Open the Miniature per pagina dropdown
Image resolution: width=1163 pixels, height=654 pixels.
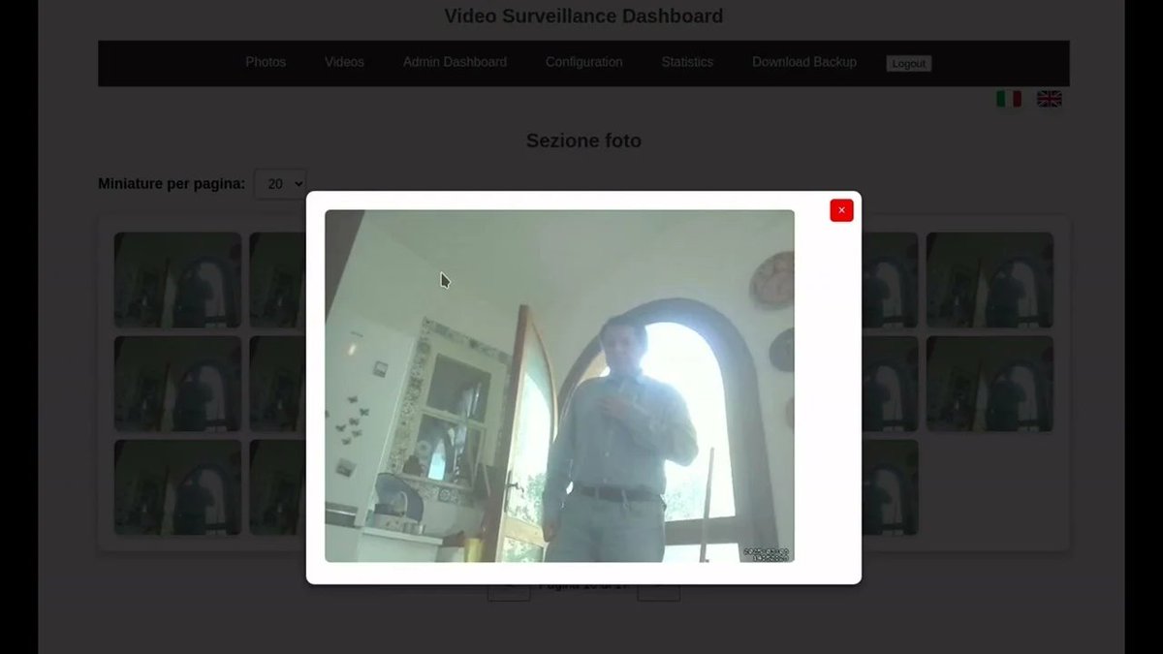point(280,183)
